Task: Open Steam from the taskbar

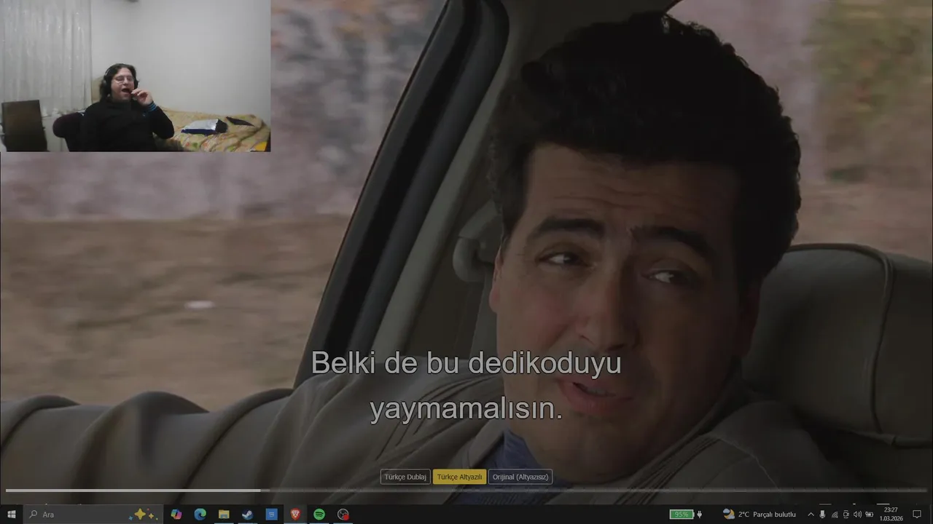Action: [x=248, y=515]
